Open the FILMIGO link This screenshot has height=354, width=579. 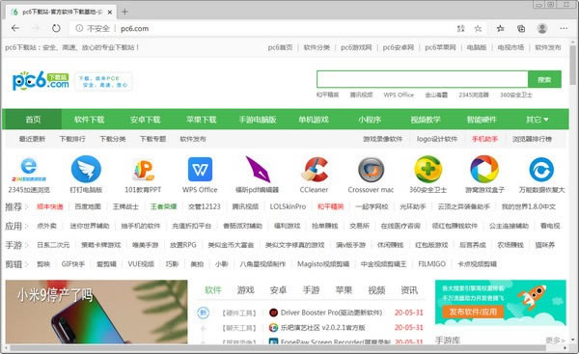432,264
